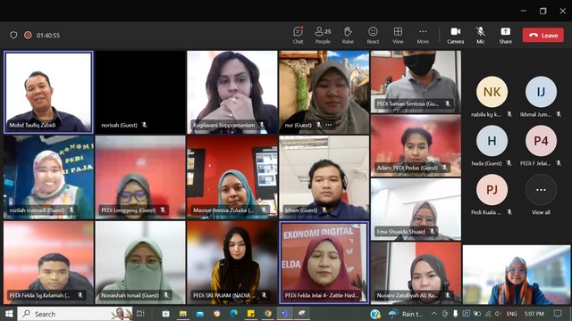Open more options on nur (Guest) tile

click(x=329, y=125)
